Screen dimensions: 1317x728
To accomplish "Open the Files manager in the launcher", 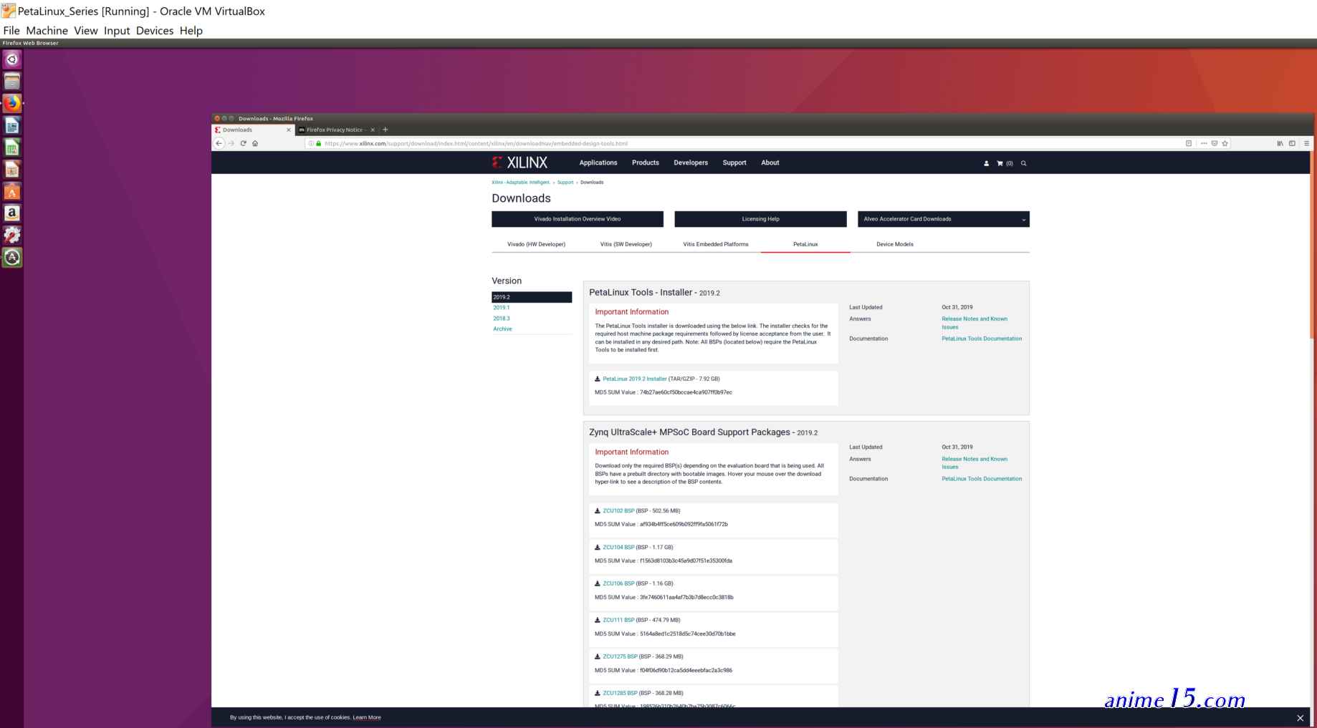I will point(12,82).
